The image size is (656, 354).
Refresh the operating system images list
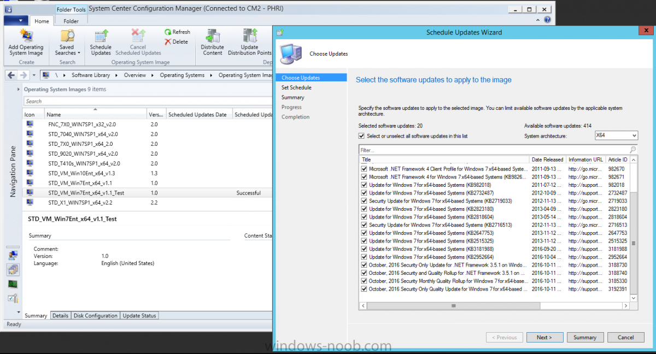(x=177, y=32)
